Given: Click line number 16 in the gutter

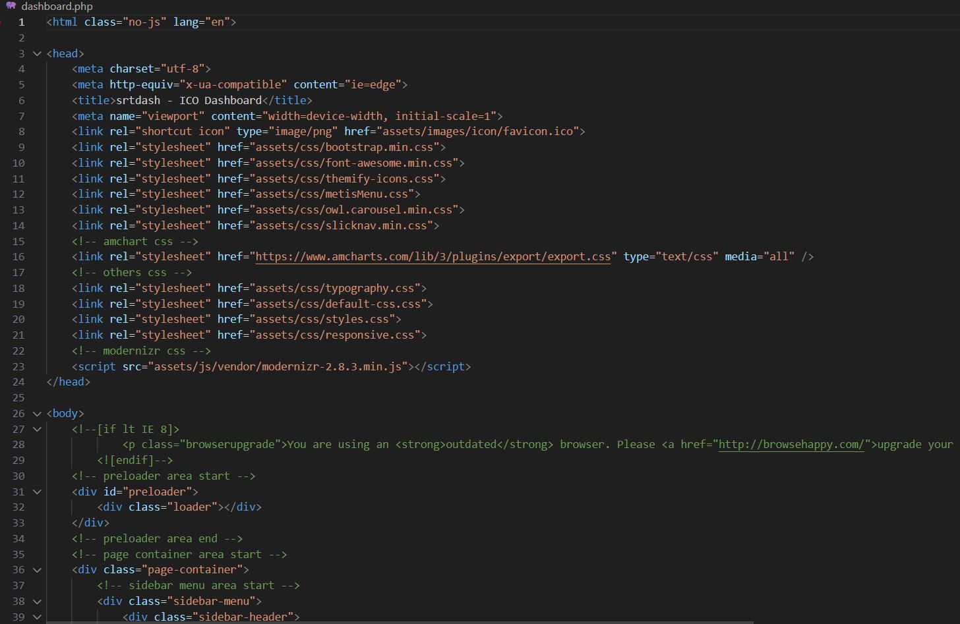Looking at the screenshot, I should pos(18,256).
